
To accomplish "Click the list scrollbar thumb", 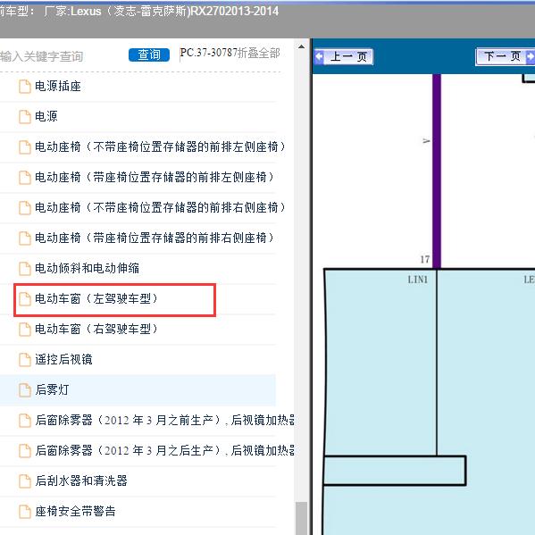I will 301,519.
